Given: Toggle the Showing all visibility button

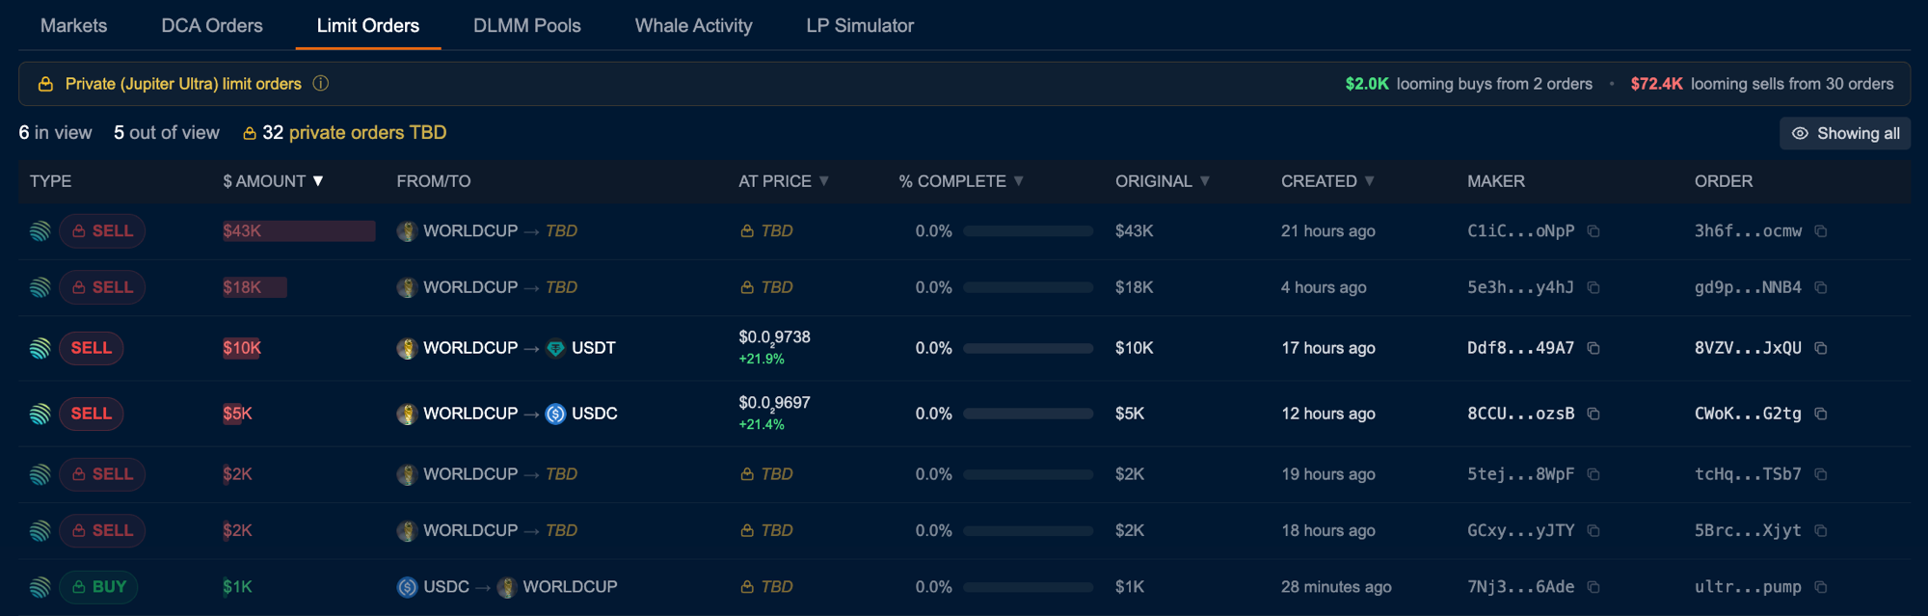Looking at the screenshot, I should pos(1845,133).
